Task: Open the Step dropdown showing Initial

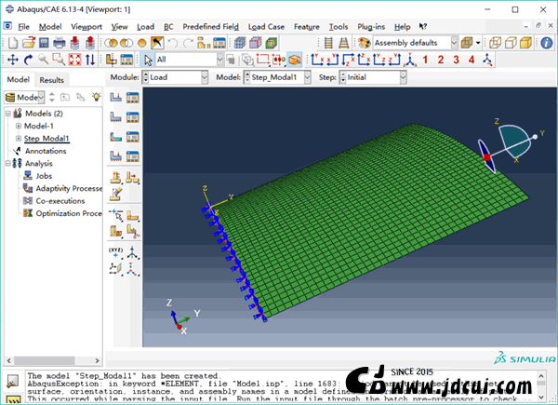Action: 373,77
